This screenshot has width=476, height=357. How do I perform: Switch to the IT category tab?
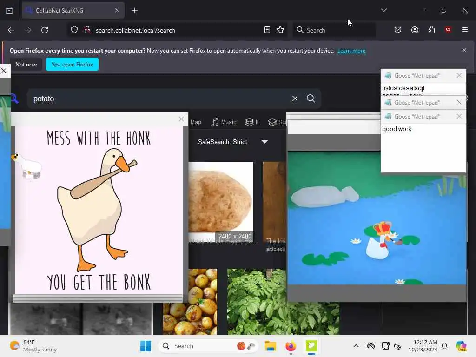point(252,122)
